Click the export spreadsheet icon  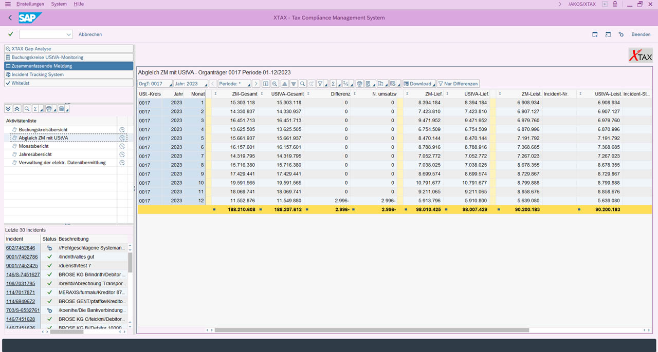380,84
